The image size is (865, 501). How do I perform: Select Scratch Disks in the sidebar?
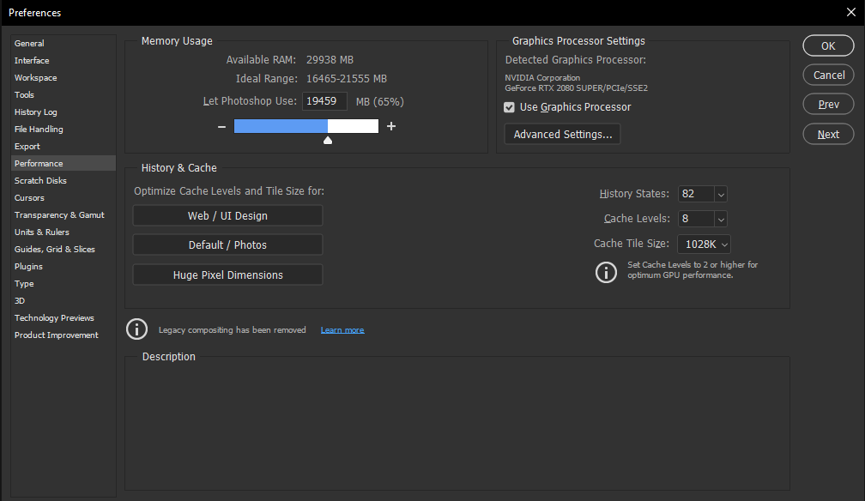pos(40,181)
